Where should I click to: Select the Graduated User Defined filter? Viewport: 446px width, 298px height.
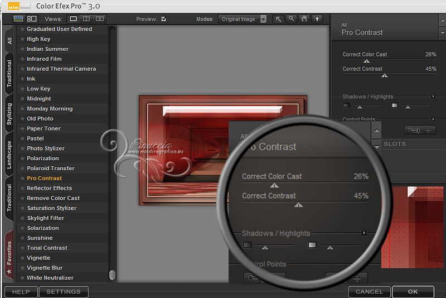pos(59,29)
